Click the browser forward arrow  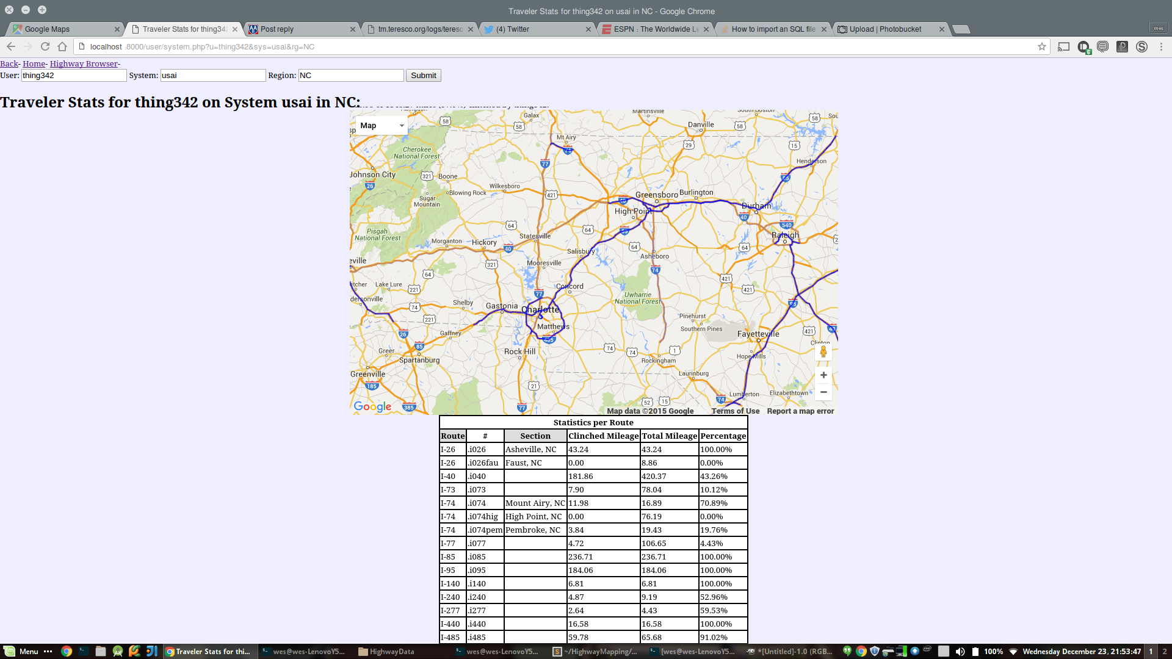(x=28, y=47)
